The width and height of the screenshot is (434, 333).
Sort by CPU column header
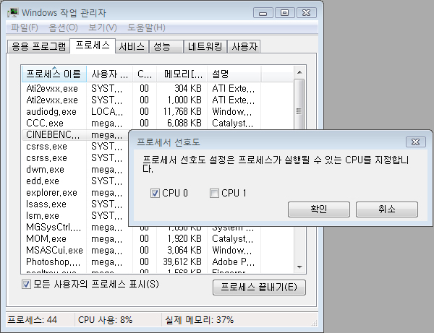click(145, 74)
